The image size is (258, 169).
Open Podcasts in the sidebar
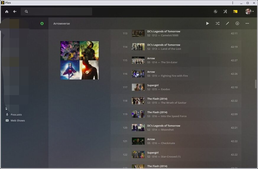point(16,115)
